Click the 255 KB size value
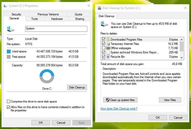 173,52
